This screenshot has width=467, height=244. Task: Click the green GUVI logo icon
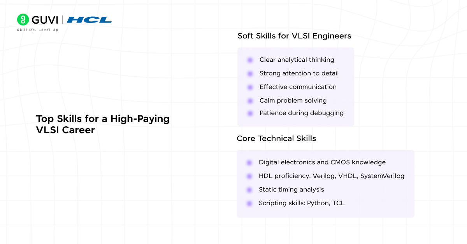tap(23, 19)
